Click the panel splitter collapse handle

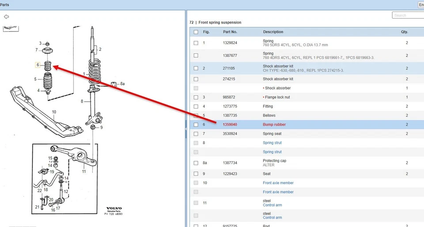tap(186, 129)
